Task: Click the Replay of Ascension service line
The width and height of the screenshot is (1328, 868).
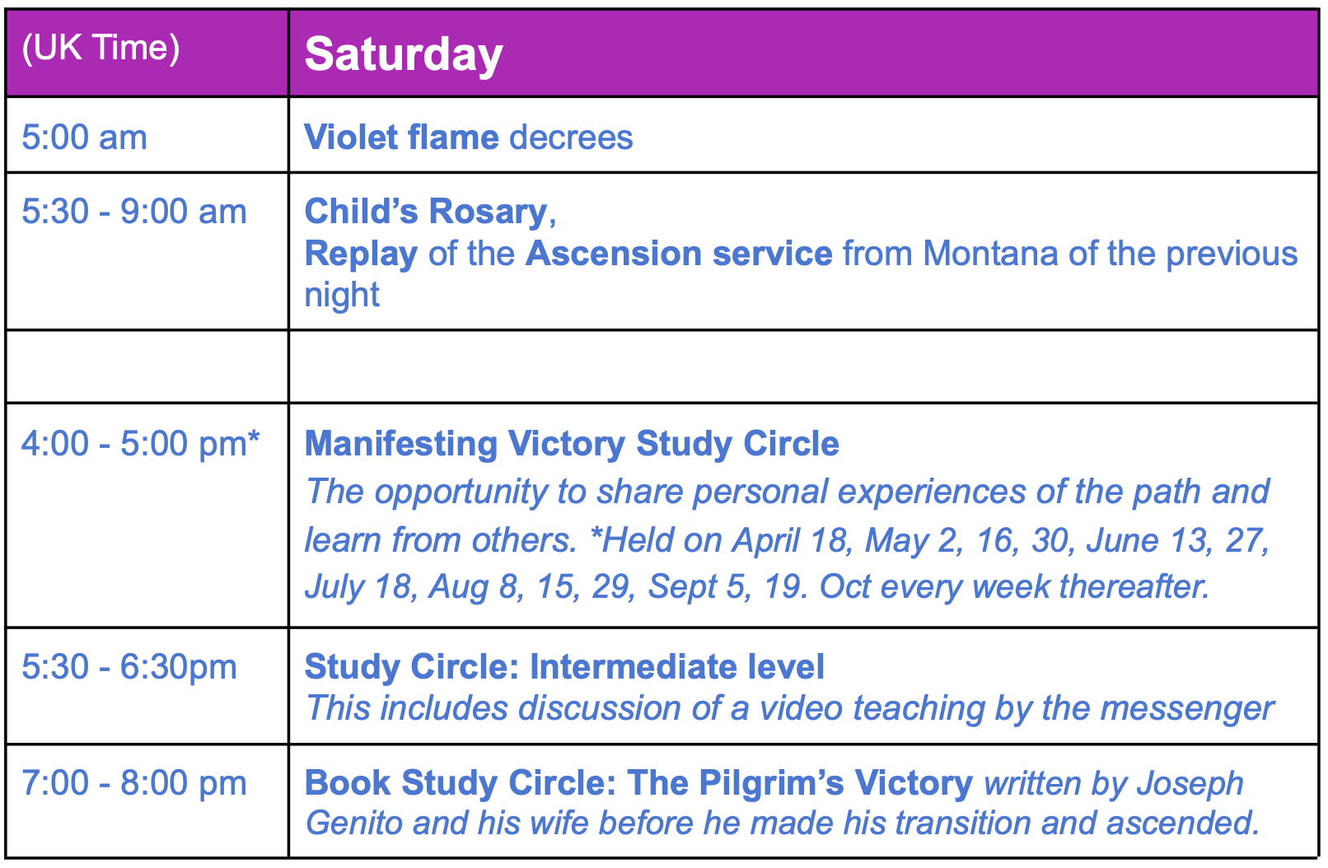Action: 801,254
